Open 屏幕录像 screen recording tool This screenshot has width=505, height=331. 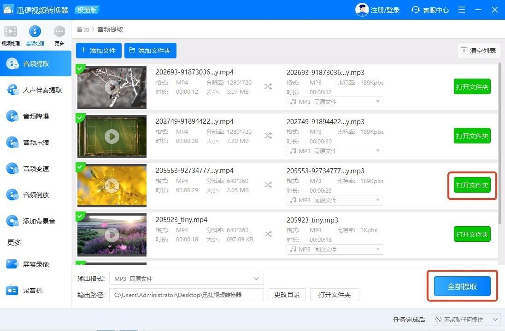click(35, 264)
